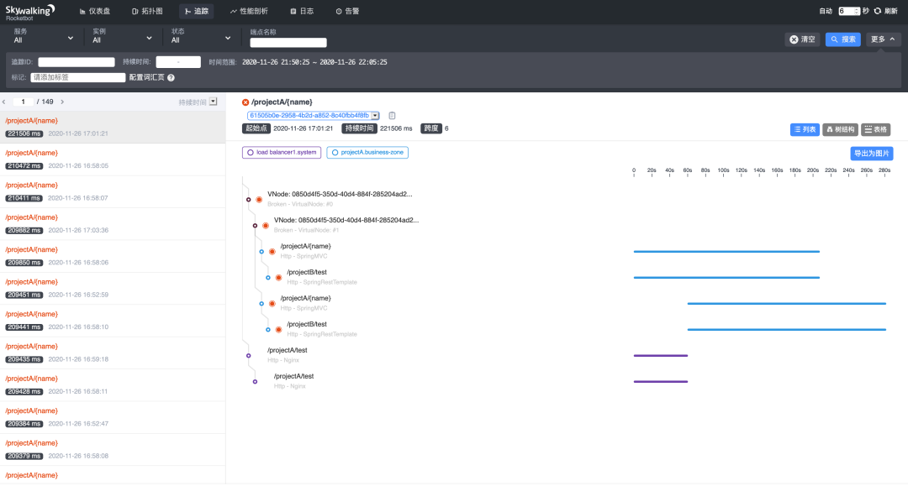Click the help icon beside 配置词汇页

(x=171, y=77)
